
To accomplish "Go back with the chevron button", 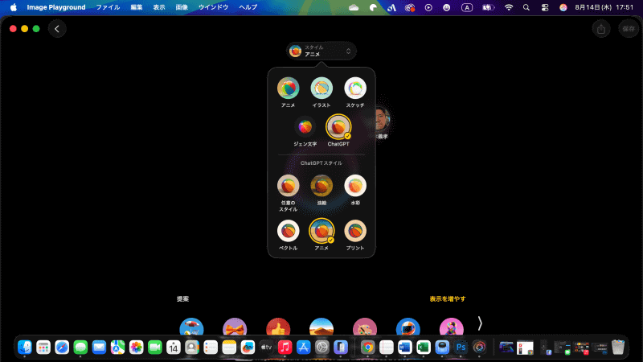I will pos(57,29).
